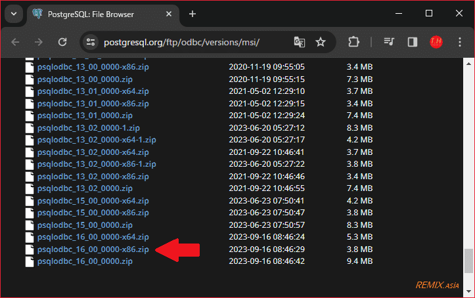Get psqlodbc_16_00_0000-x64.zip
Viewport: 475px width, 298px height.
(x=93, y=237)
